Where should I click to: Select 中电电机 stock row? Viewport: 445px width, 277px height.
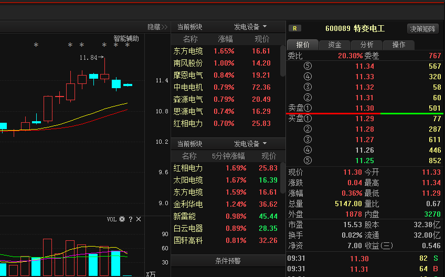click(x=225, y=87)
